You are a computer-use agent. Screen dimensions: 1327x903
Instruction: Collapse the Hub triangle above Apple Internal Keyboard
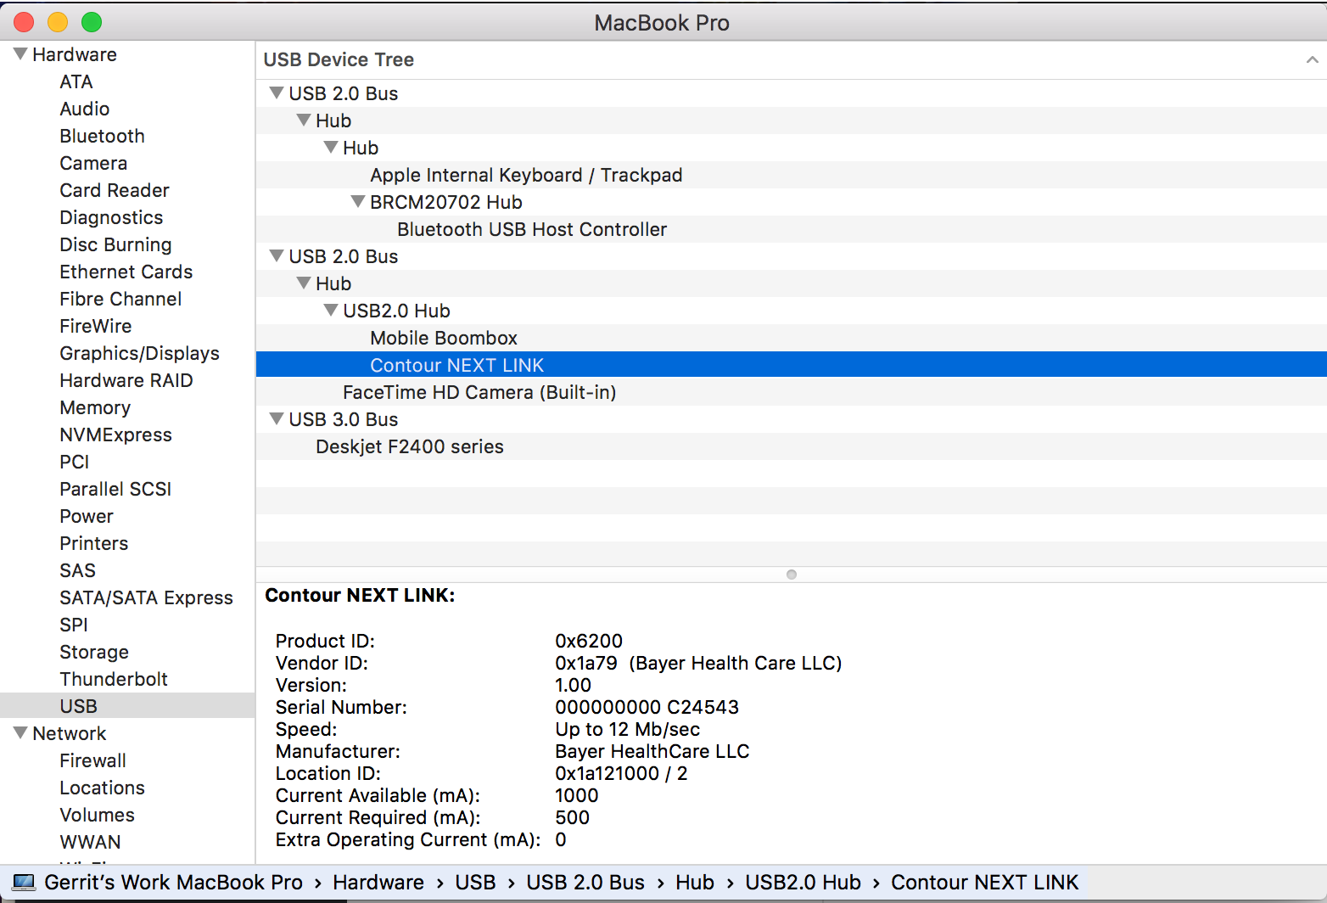click(x=331, y=147)
